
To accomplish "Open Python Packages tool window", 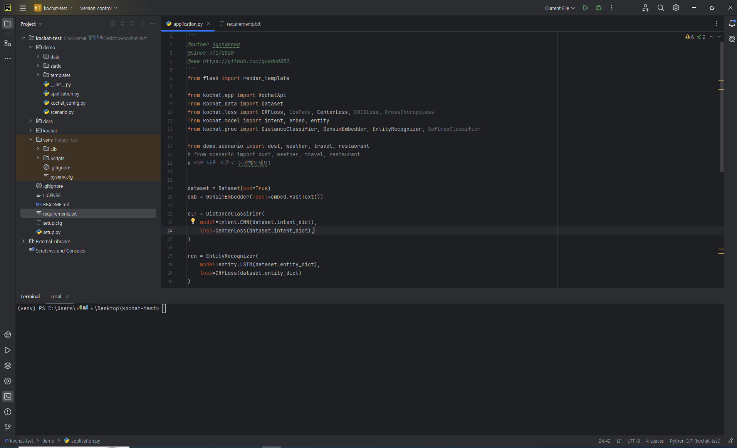I will pyautogui.click(x=8, y=366).
